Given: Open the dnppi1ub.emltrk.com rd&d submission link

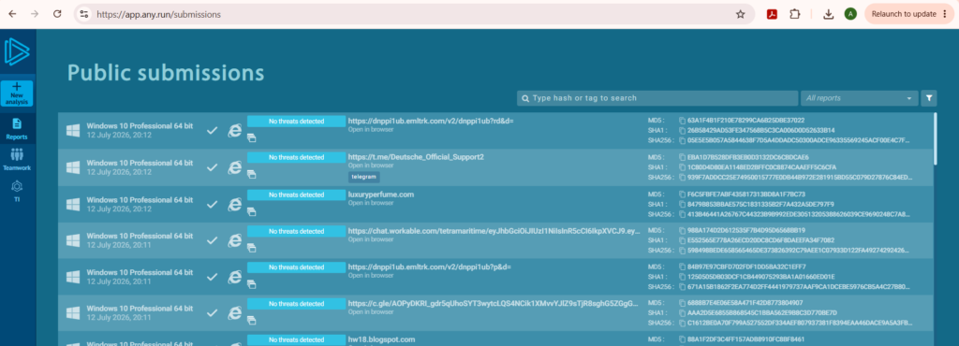Looking at the screenshot, I should click(431, 121).
